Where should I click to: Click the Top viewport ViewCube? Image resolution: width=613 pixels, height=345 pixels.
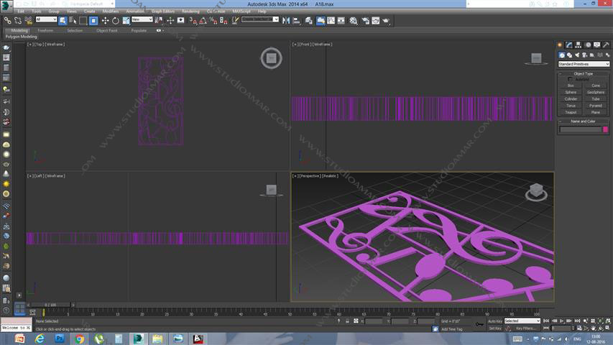click(271, 57)
